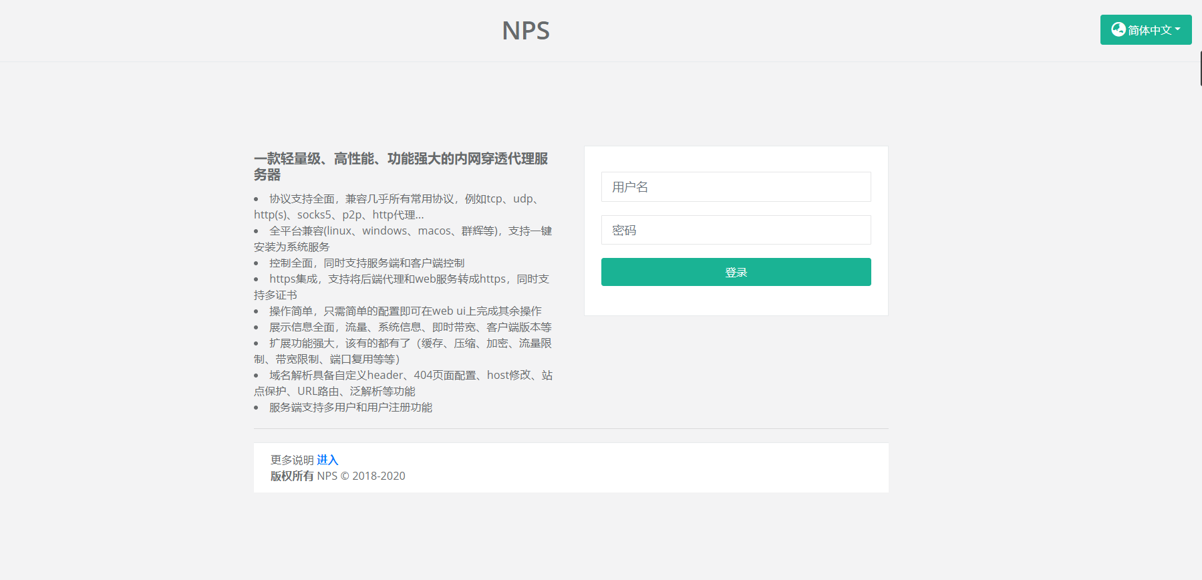This screenshot has height=580, width=1202.
Task: Click the 展示信息全面 feature bullet
Action: pyautogui.click(x=410, y=327)
